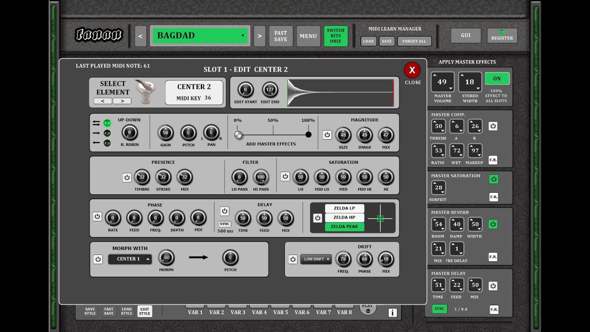Select the up-down bidirectional LED
This screenshot has width=590, height=332.
(x=107, y=123)
